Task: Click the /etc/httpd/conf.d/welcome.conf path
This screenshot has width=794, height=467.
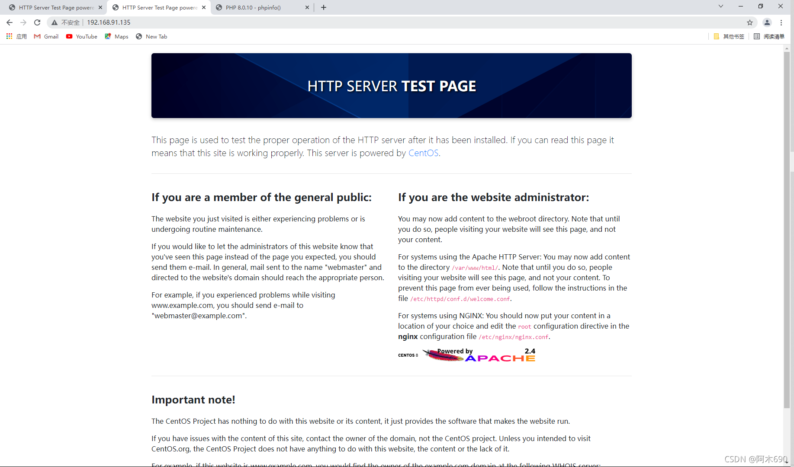Action: (460, 299)
